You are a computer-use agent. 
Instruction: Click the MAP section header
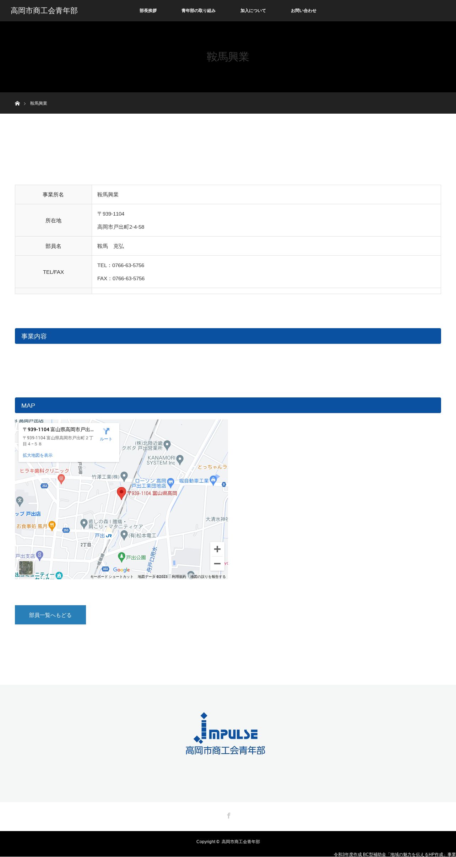tap(228, 405)
